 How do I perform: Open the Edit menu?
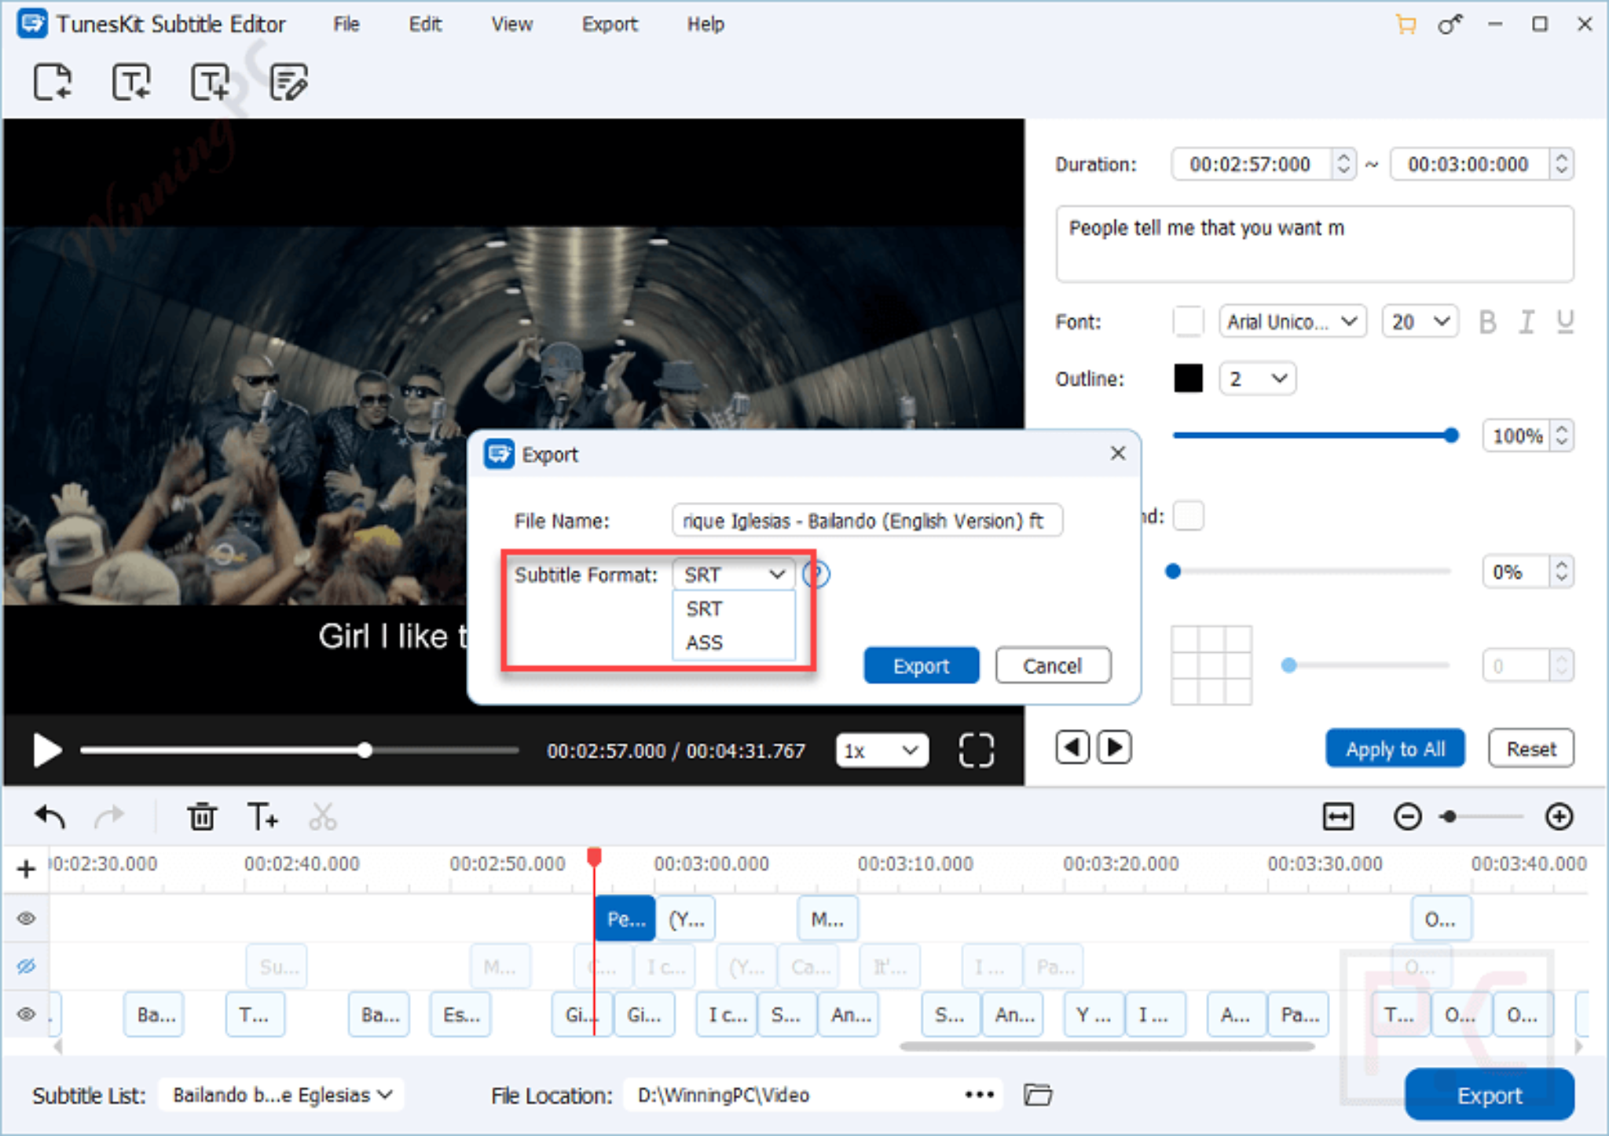pyautogui.click(x=425, y=24)
